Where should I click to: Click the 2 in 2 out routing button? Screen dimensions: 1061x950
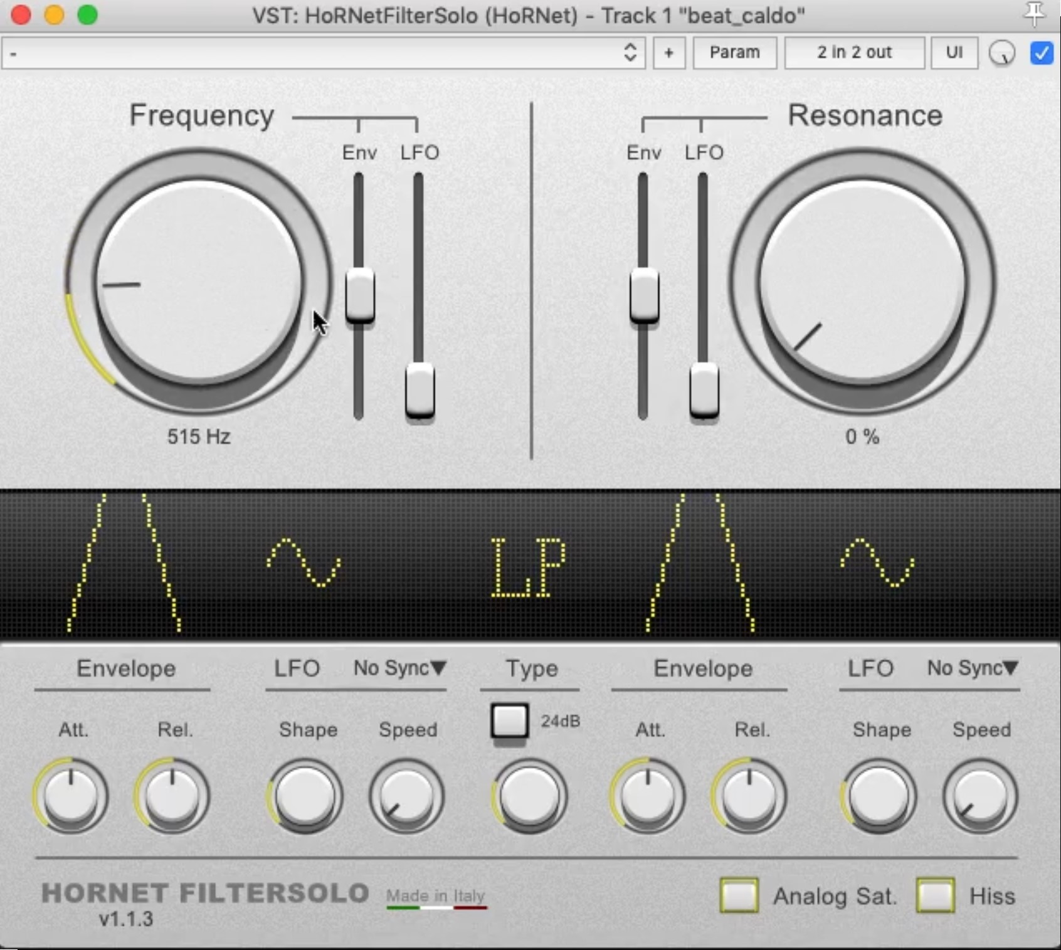click(854, 53)
